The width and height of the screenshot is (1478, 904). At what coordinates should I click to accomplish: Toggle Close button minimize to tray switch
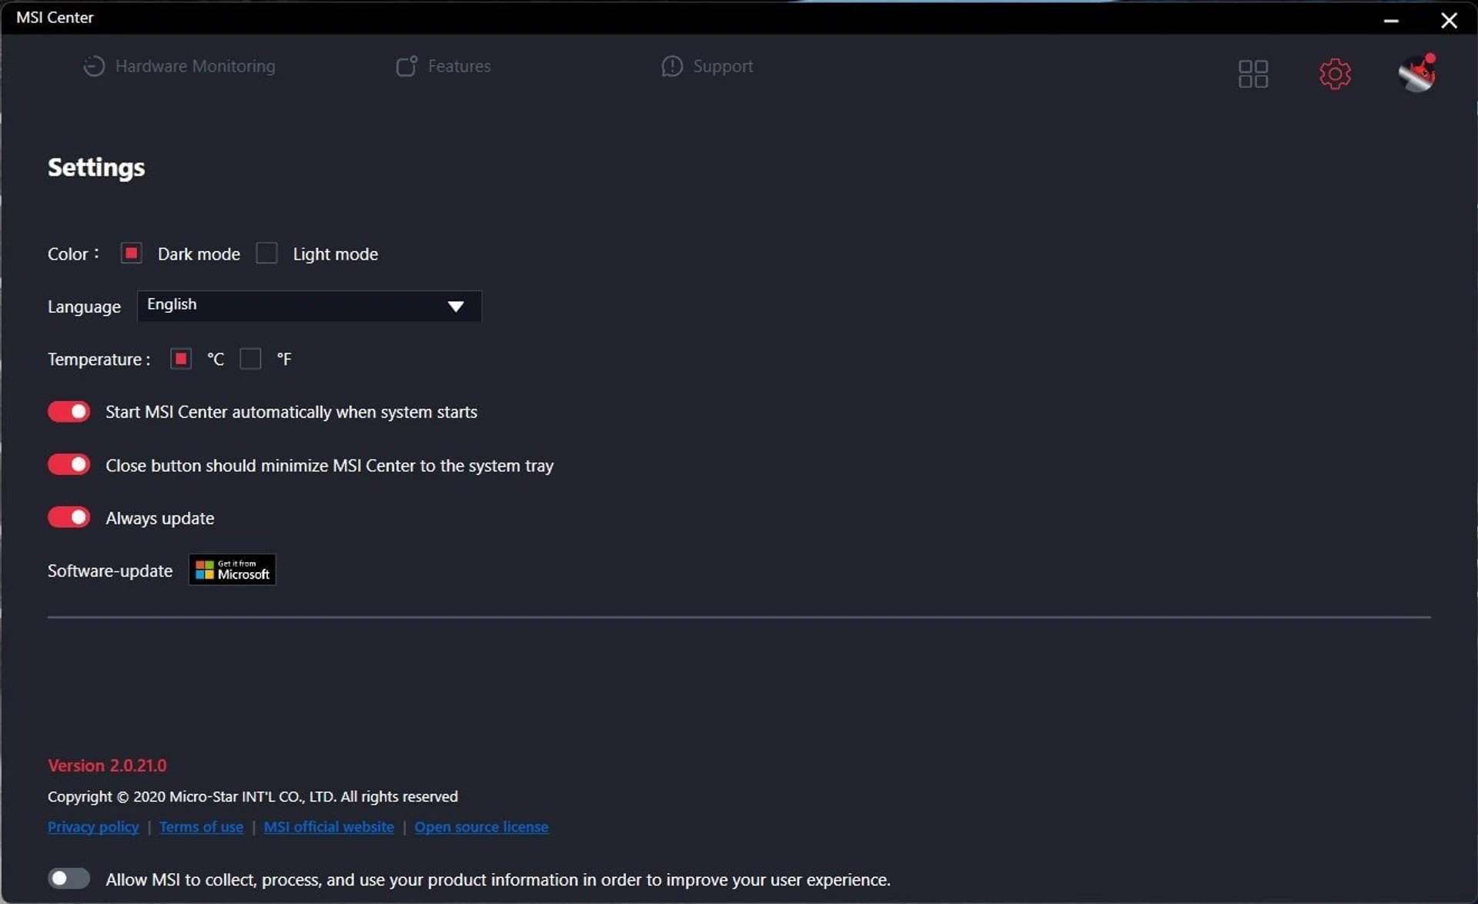[x=69, y=464]
